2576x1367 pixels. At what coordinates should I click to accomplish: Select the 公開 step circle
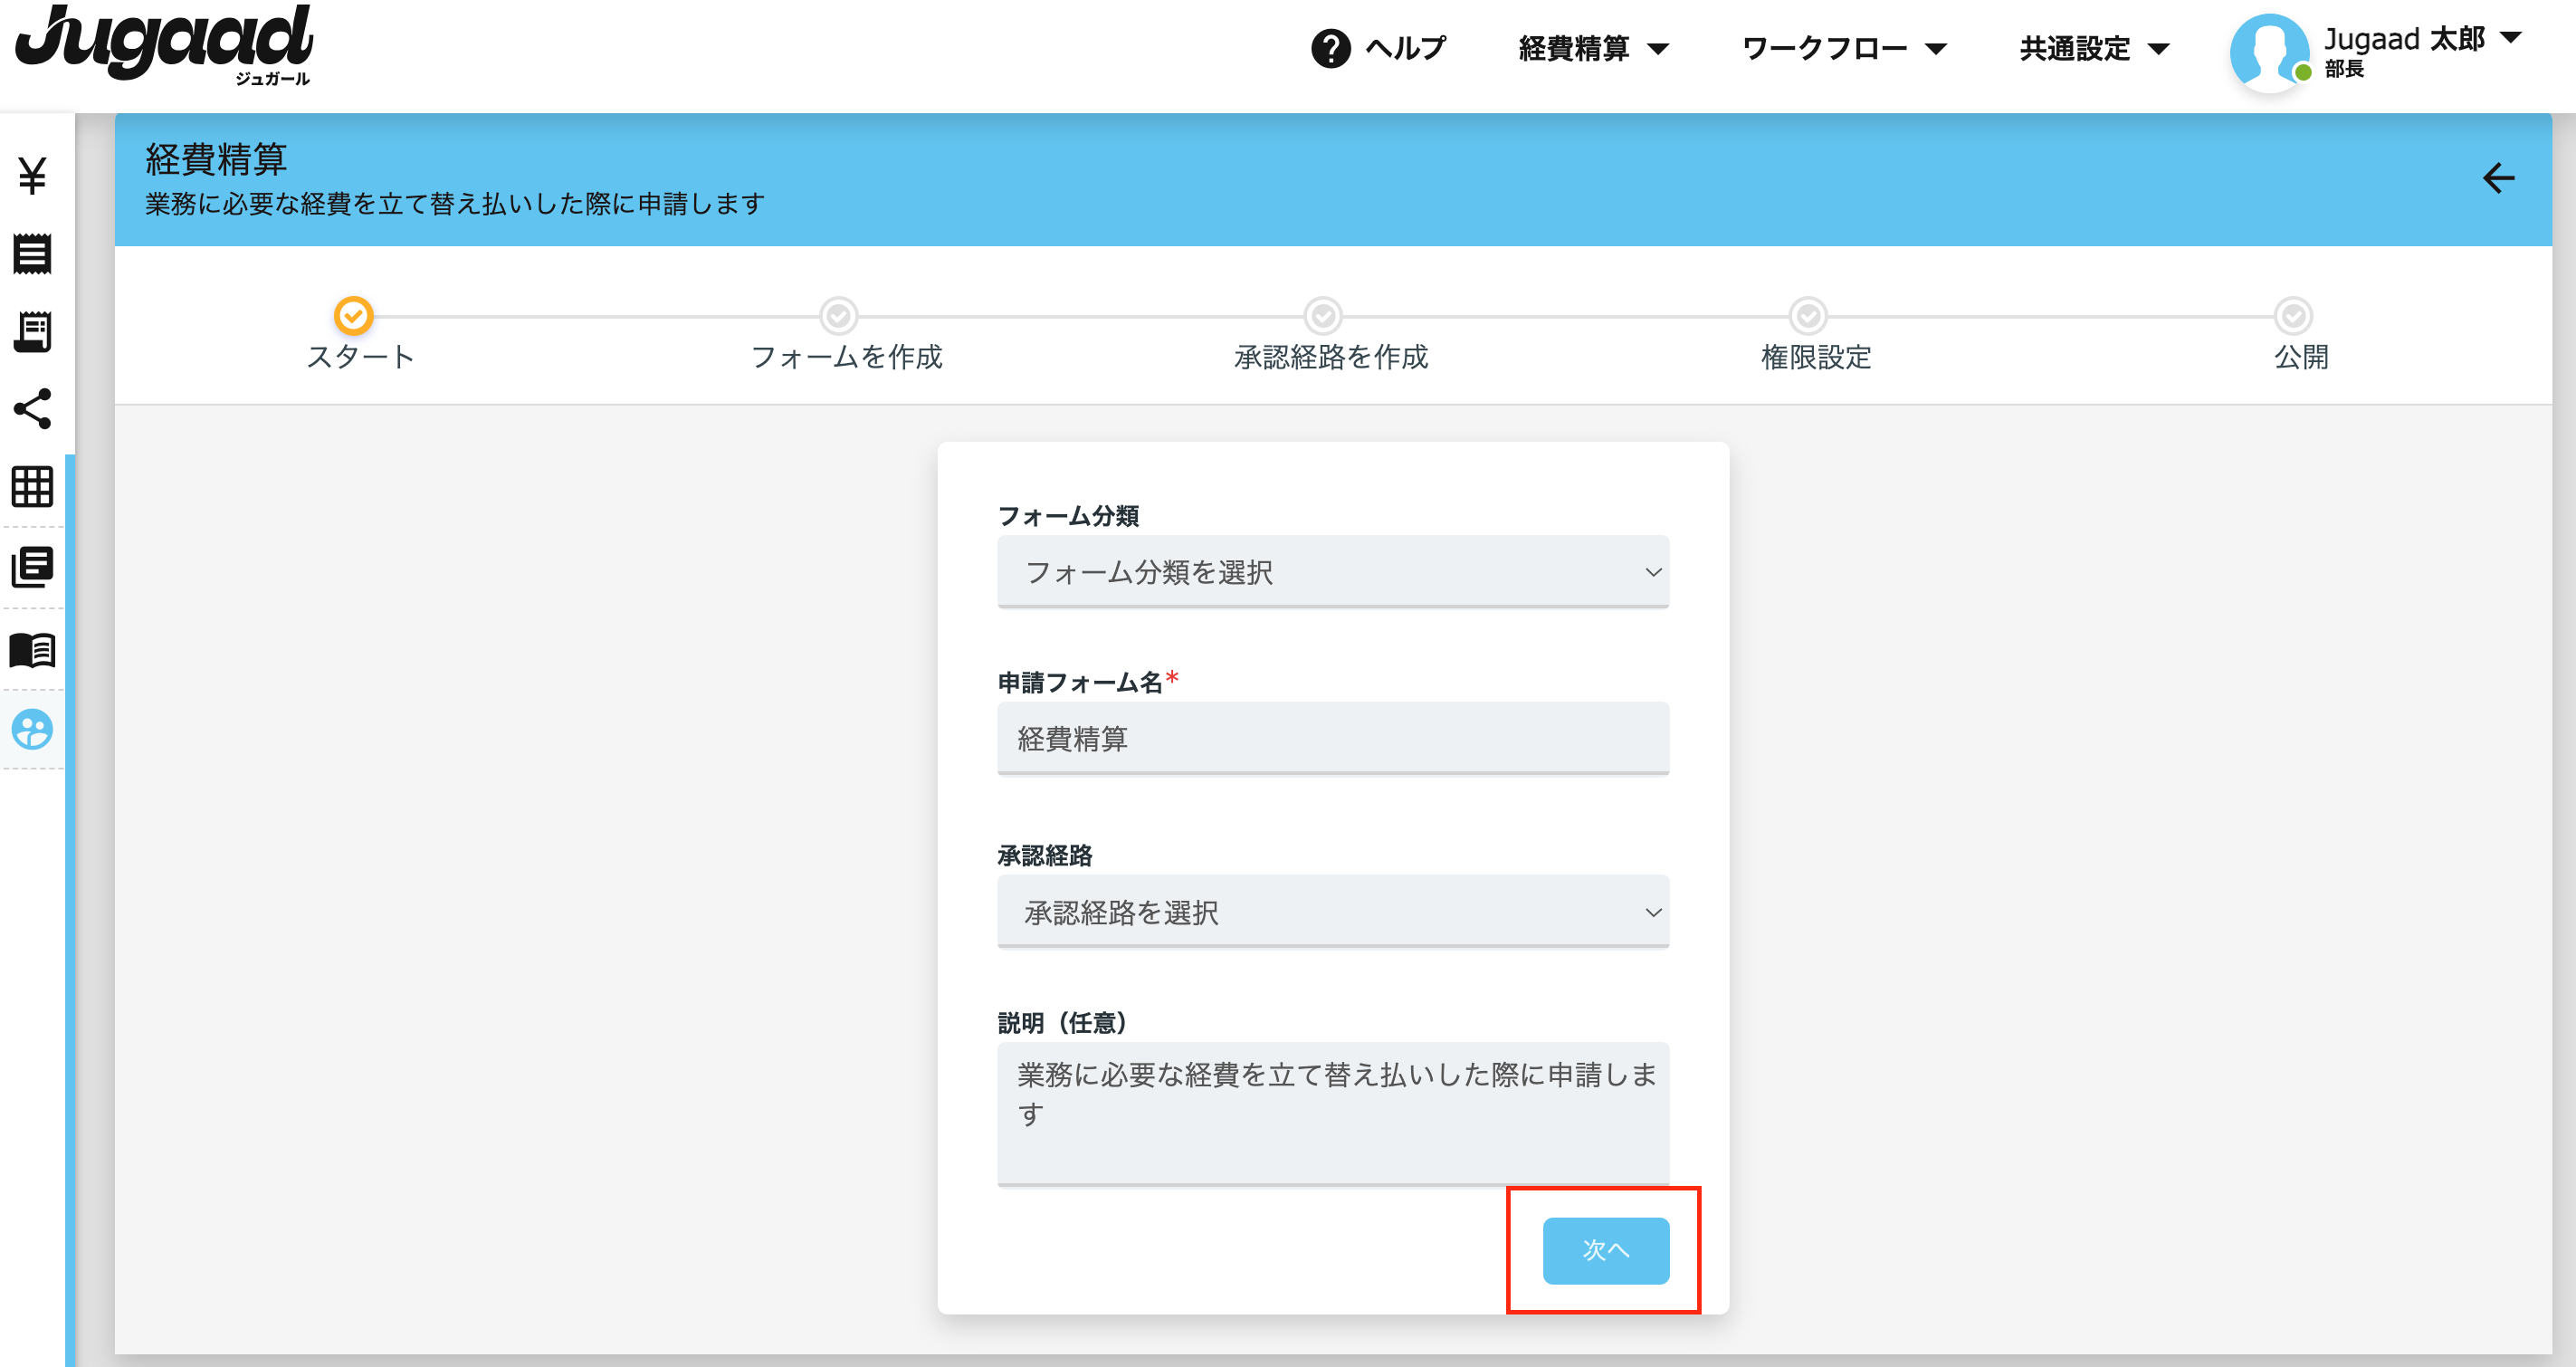click(2293, 316)
